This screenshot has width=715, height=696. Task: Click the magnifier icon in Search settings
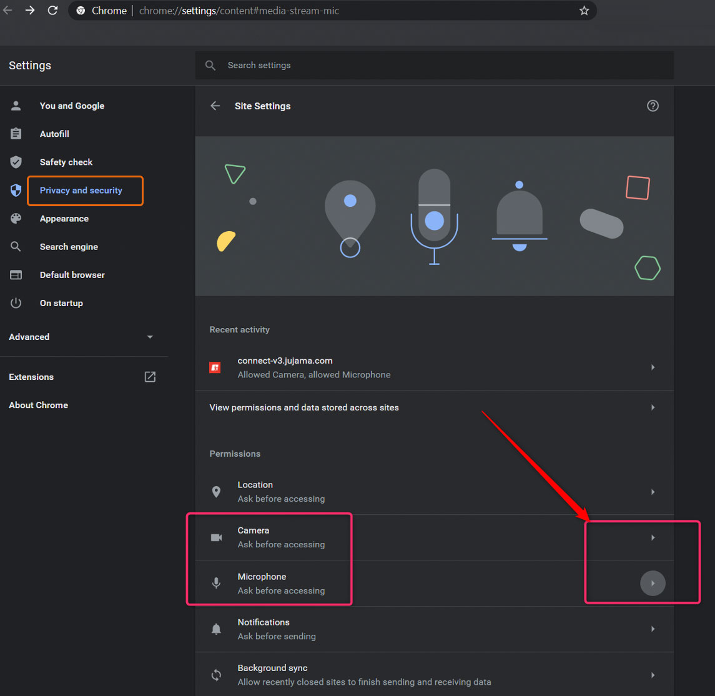point(210,65)
